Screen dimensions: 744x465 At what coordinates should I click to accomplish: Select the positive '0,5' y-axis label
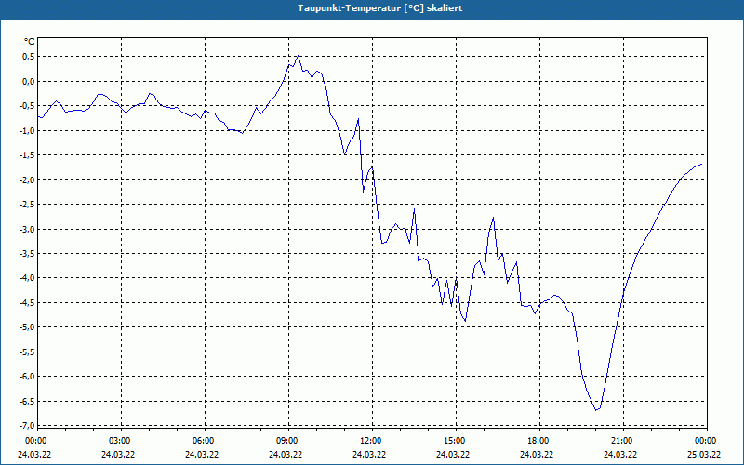pos(28,57)
